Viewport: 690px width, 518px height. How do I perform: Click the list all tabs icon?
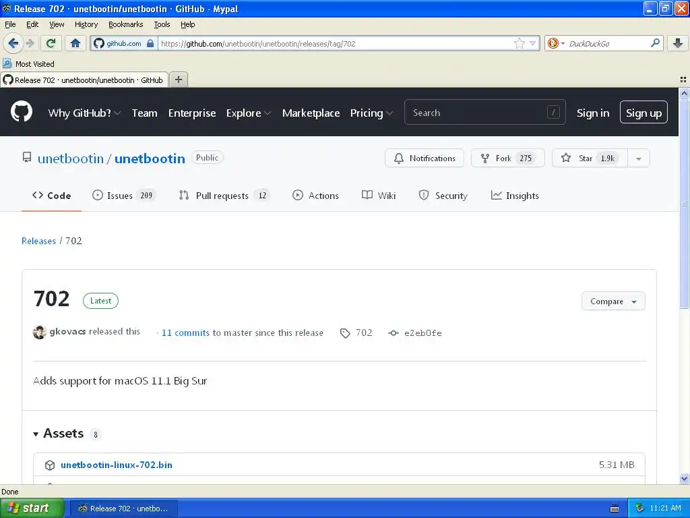click(x=683, y=80)
